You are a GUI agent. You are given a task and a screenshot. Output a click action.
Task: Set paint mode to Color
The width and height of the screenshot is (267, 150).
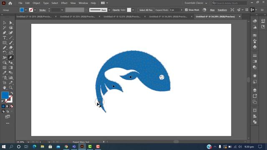click(3, 106)
